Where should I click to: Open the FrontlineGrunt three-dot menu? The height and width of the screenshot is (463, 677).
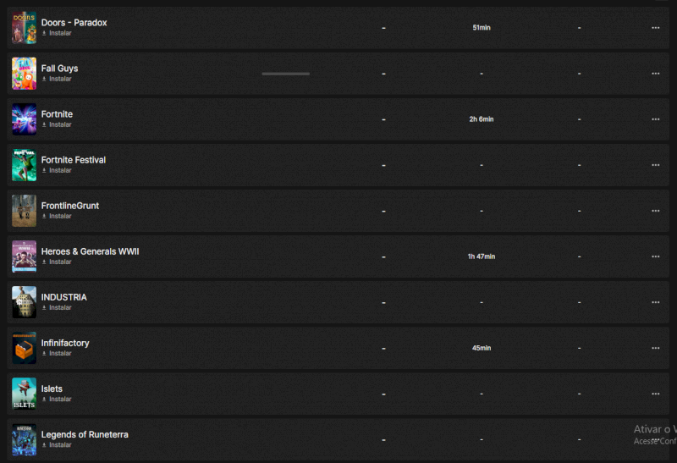pyautogui.click(x=655, y=211)
